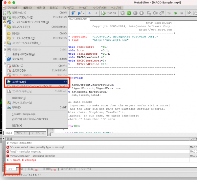Open recent file '2 c:\Program Files\...\Array.mqh'

pos(37,119)
